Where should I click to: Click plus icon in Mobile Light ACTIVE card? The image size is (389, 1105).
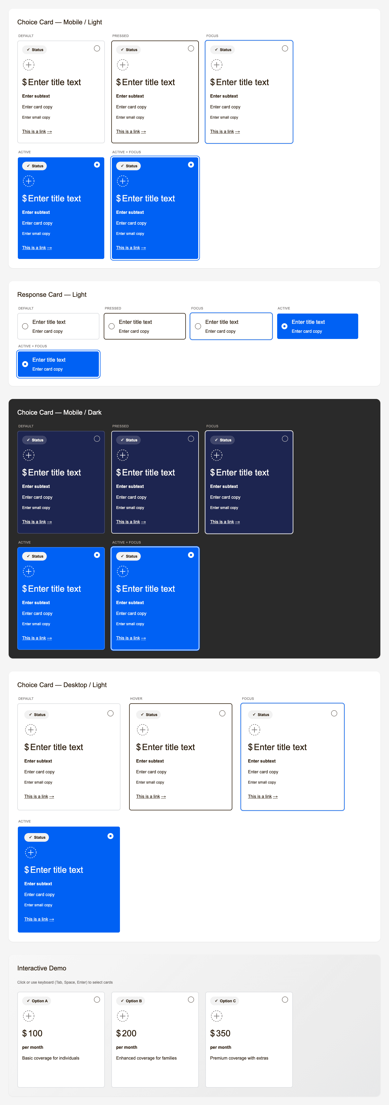tap(29, 181)
